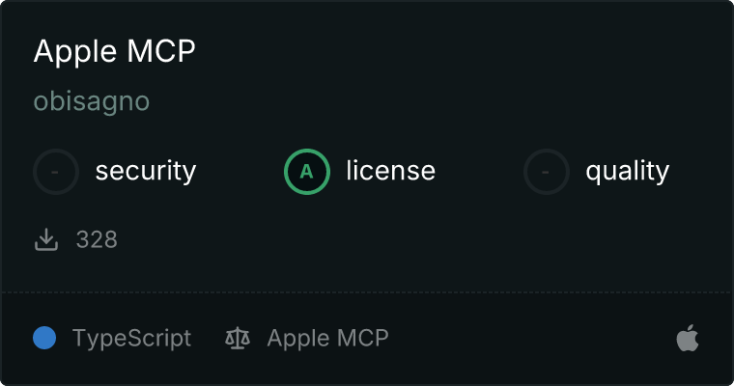Image resolution: width=734 pixels, height=386 pixels.
Task: Click the empty security score badge
Action: pos(56,172)
